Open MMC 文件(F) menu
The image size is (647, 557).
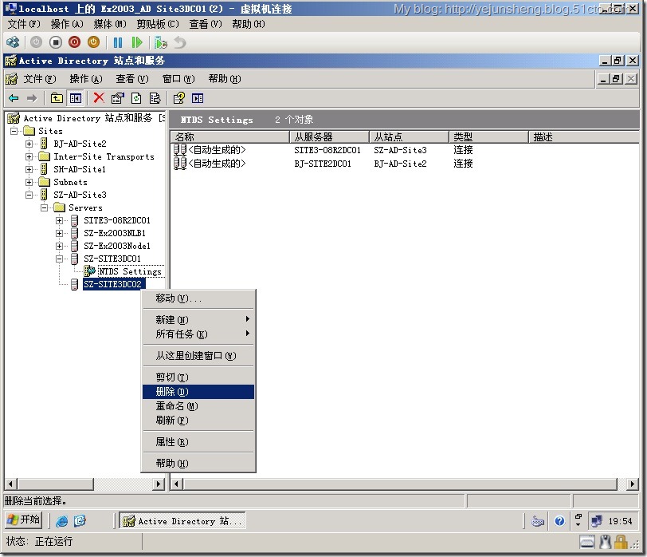pyautogui.click(x=39, y=78)
